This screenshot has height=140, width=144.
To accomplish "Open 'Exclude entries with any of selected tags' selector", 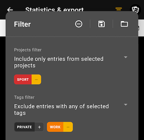I will pos(71,110).
